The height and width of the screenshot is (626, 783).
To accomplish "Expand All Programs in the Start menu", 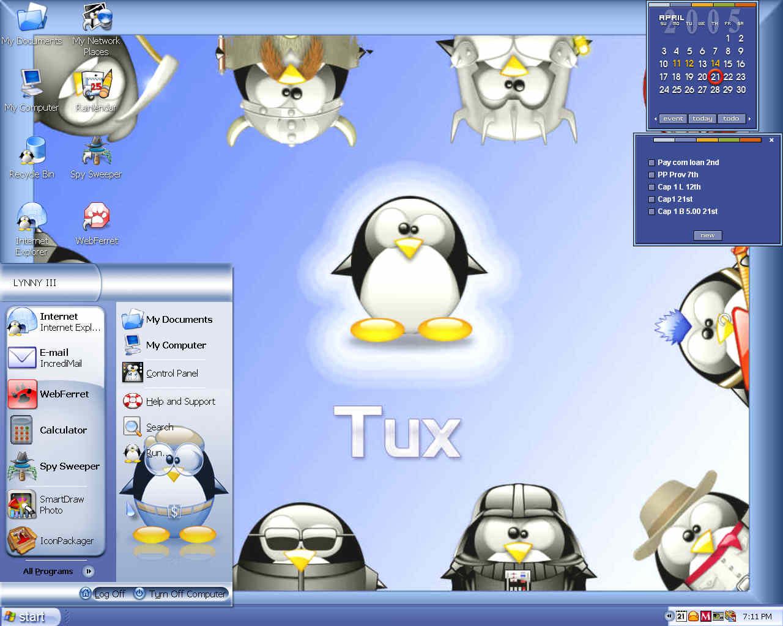I will (x=58, y=572).
